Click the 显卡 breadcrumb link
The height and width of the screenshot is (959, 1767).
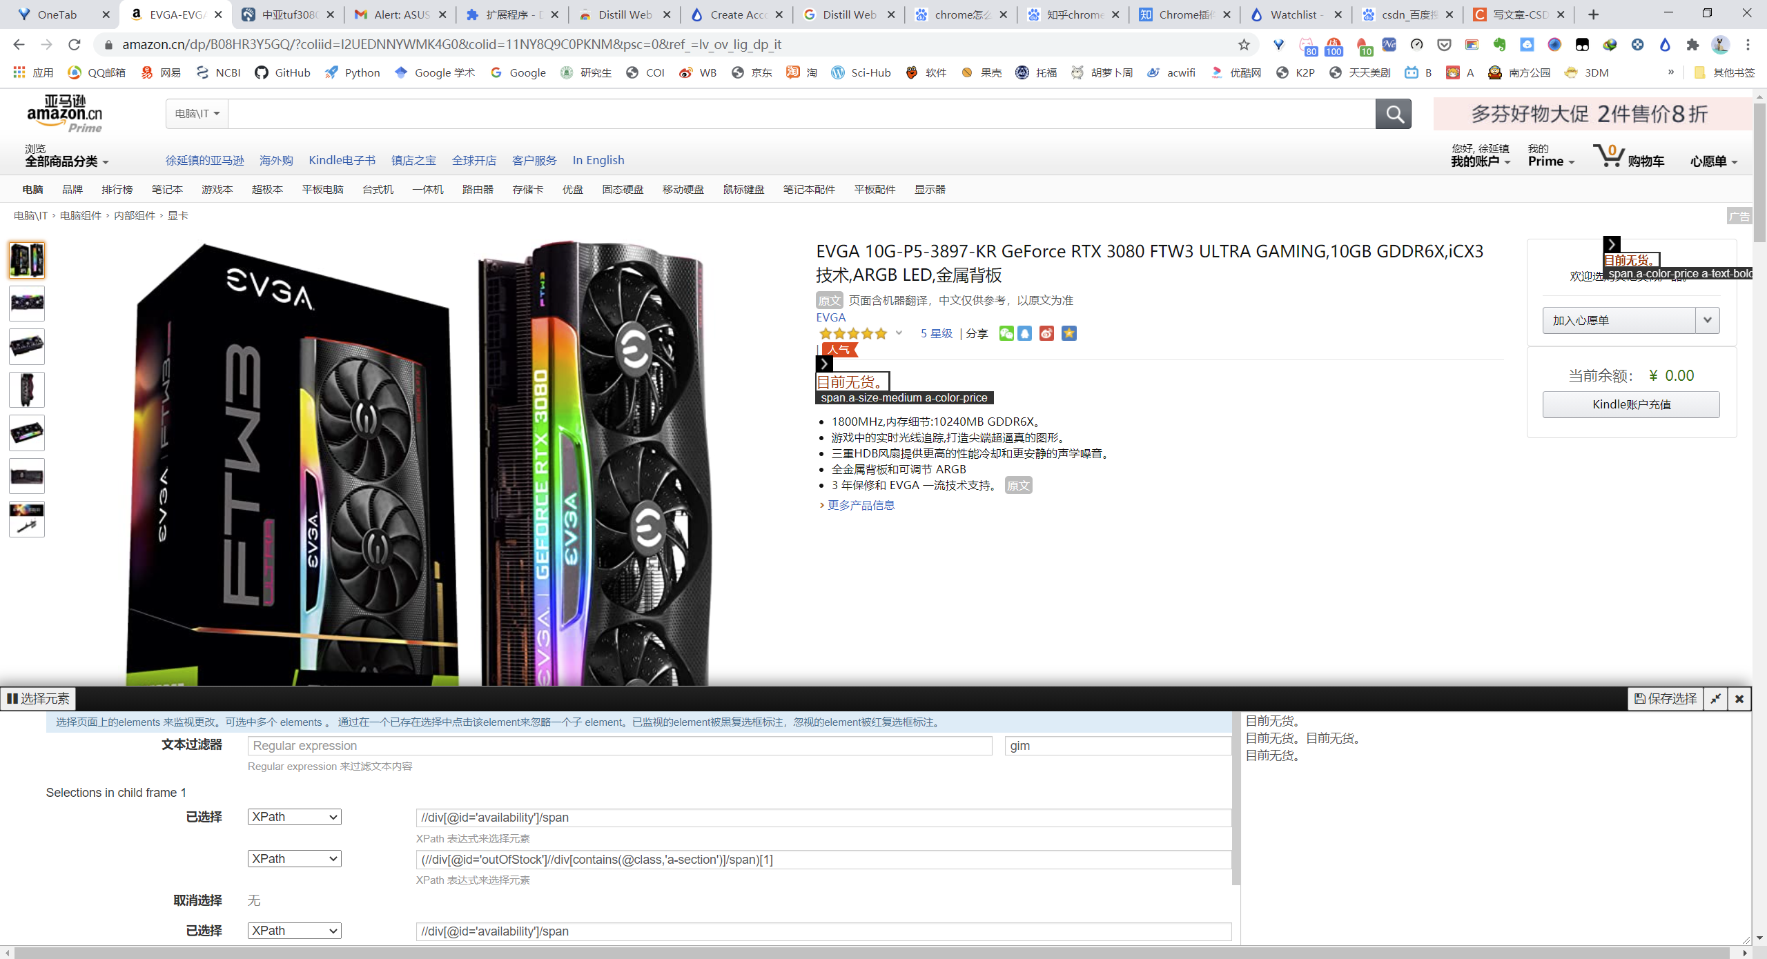[x=177, y=215]
